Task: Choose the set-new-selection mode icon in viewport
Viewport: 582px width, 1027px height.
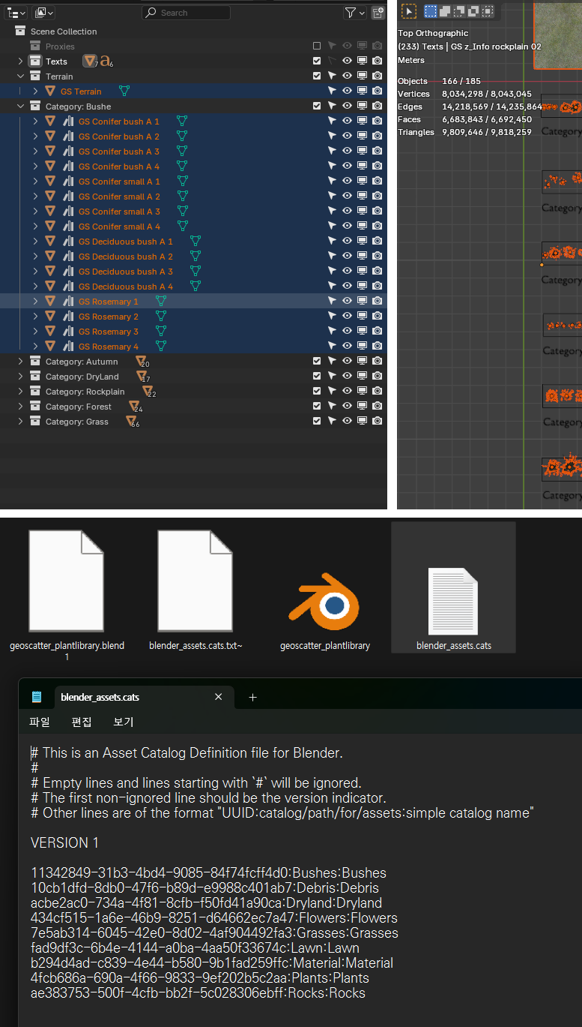Action: point(431,11)
